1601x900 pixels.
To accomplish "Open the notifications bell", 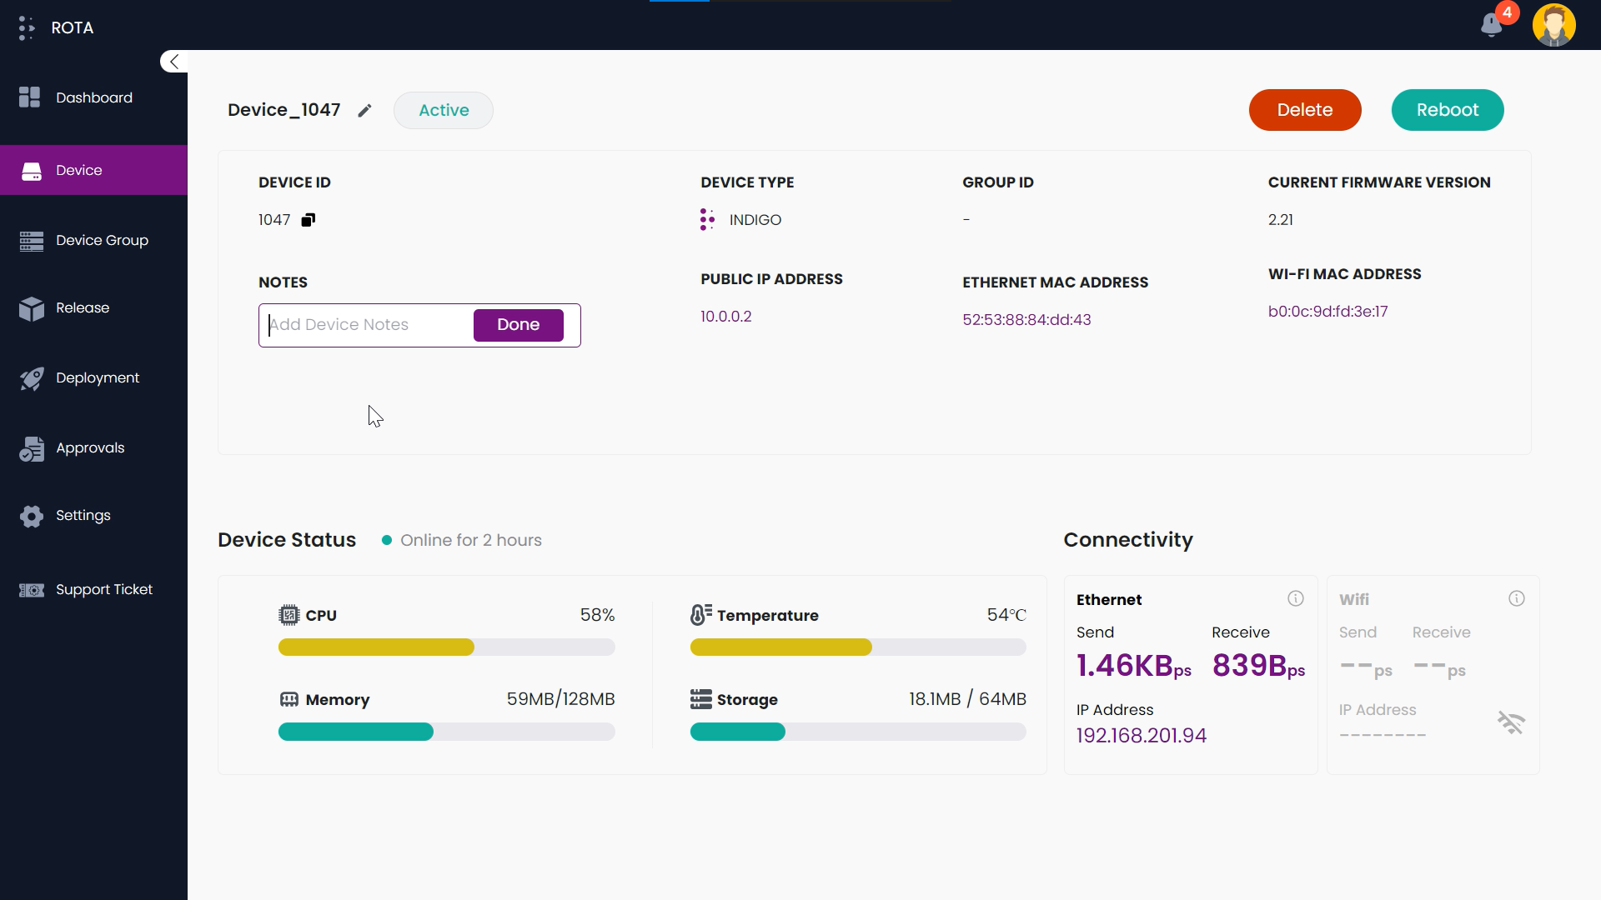I will [x=1492, y=25].
